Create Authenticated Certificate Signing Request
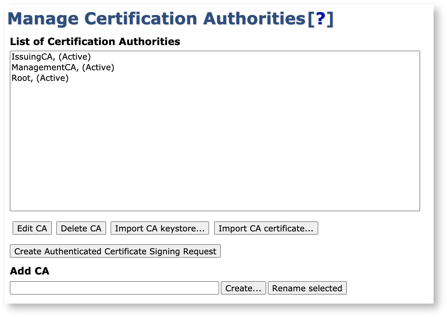 [x=115, y=251]
